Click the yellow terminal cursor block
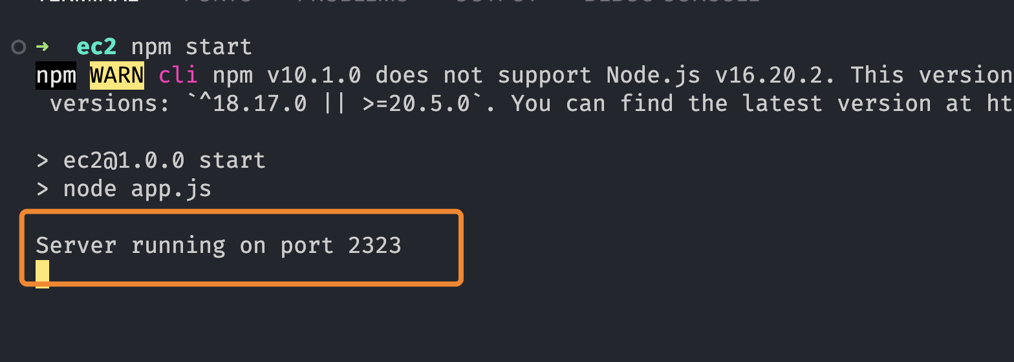 pos(42,274)
